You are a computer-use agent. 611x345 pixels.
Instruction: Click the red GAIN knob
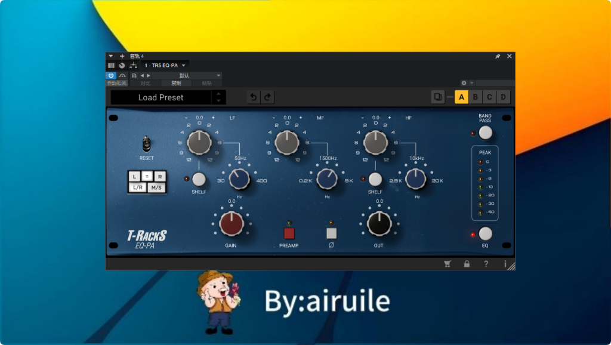coord(232,224)
